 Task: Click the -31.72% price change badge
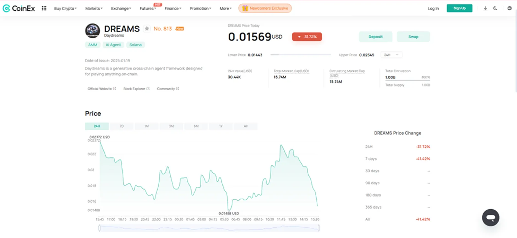click(307, 37)
